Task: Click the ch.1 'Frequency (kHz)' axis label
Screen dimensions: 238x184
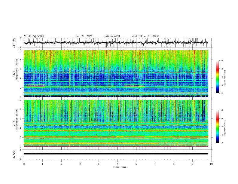Action: click(17, 70)
